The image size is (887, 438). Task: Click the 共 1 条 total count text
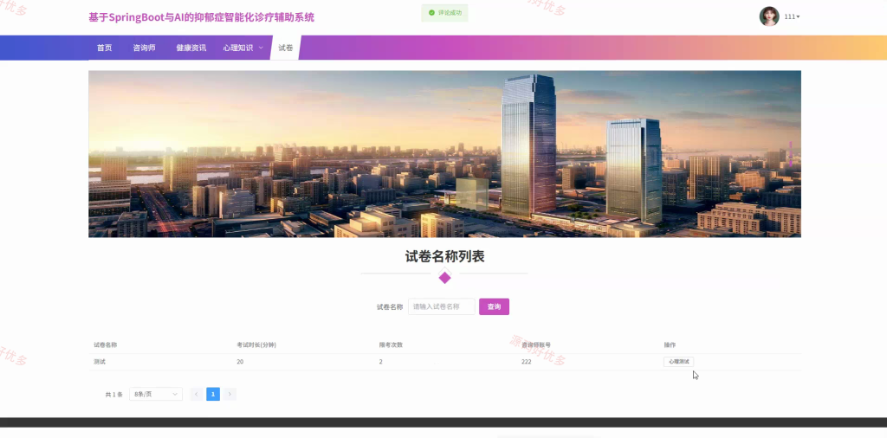[113, 395]
